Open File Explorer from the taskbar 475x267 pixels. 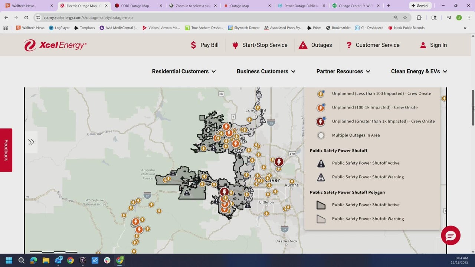[46, 260]
